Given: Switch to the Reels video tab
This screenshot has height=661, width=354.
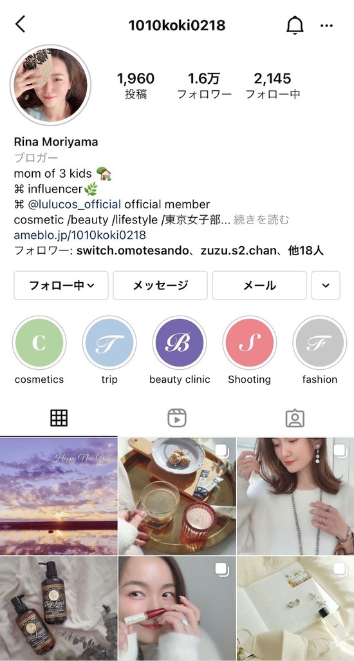Looking at the screenshot, I should click(x=177, y=418).
